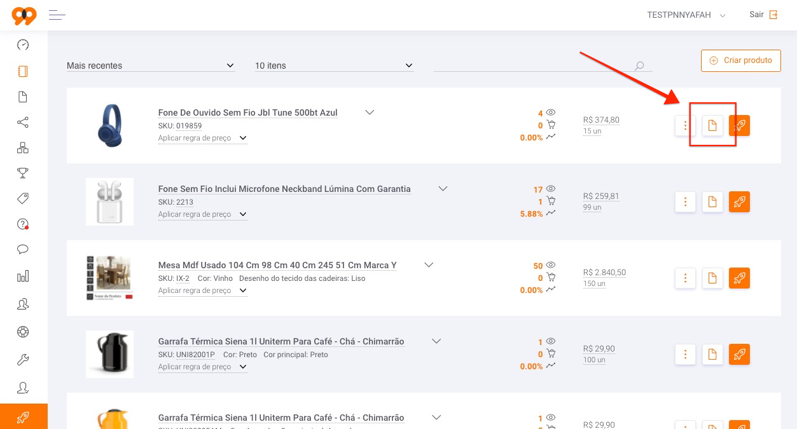
Task: Open document icon for Garrafa Térmica SKU UNI82001P
Action: (x=712, y=355)
